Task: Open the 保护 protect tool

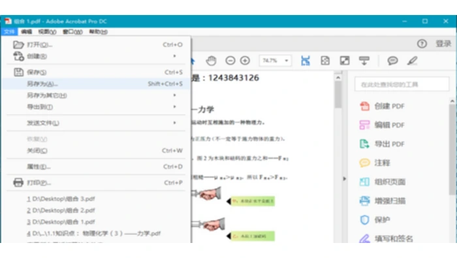Action: coord(375,219)
